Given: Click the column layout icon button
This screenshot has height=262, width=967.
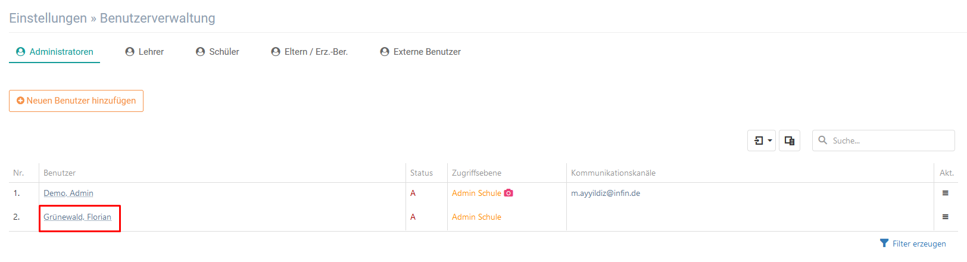Looking at the screenshot, I should 790,141.
